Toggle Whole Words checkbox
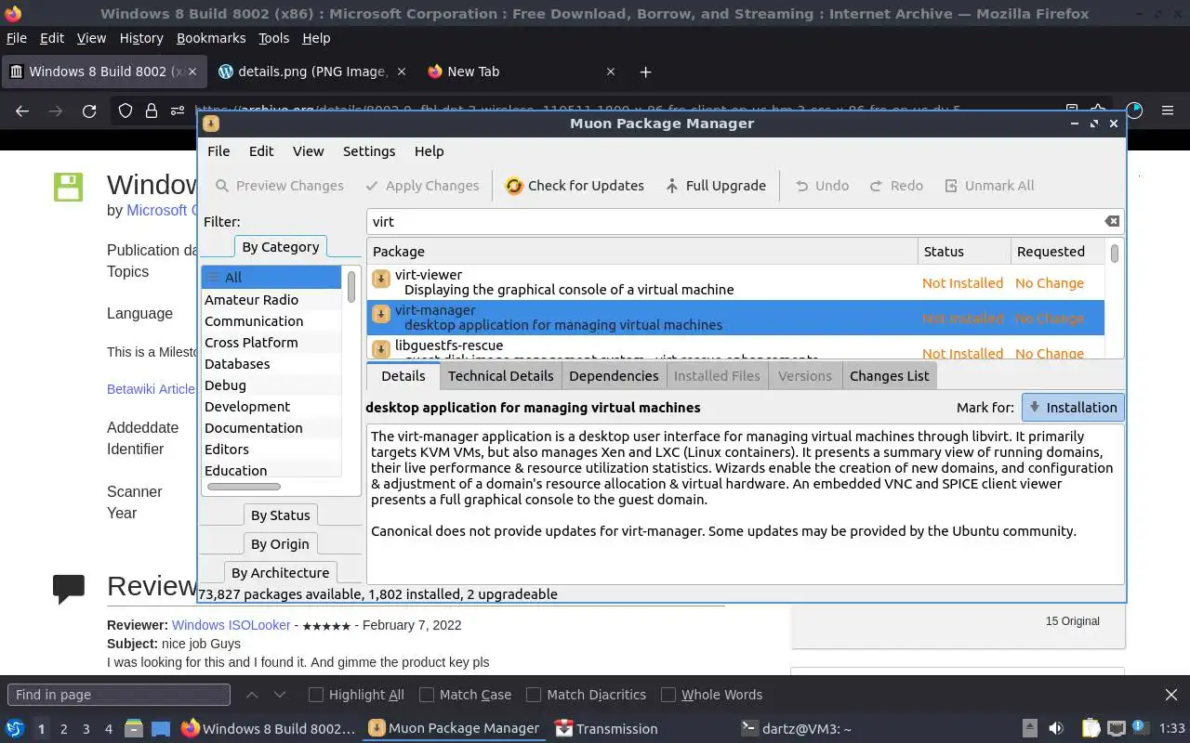Viewport: 1190px width, 743px height. 668,695
